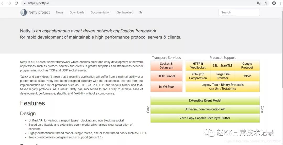Open the Chrome profile avatar icon
The height and width of the screenshot is (145, 283).
pos(274,3)
